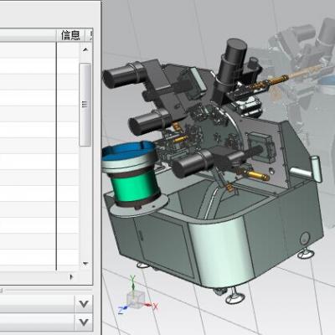
Task: Pick the white cylindrical handle on the machine's right side
Action: click(315, 169)
